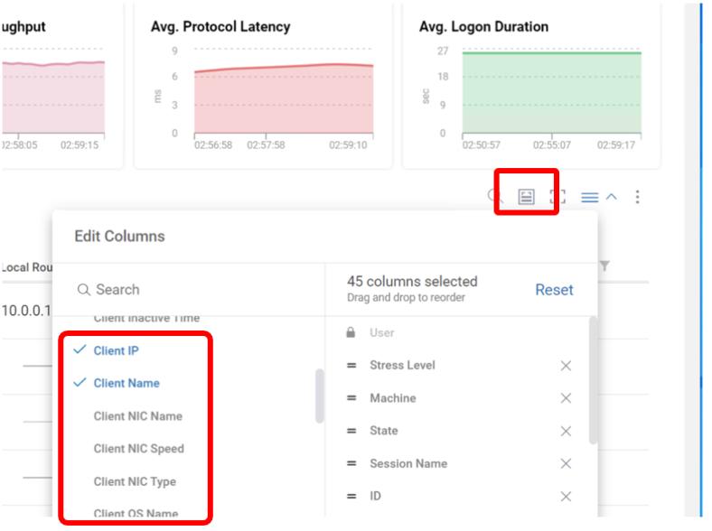Screen dimensions: 712x531
Task: Enable the Client NIC Type column
Action: tap(135, 481)
